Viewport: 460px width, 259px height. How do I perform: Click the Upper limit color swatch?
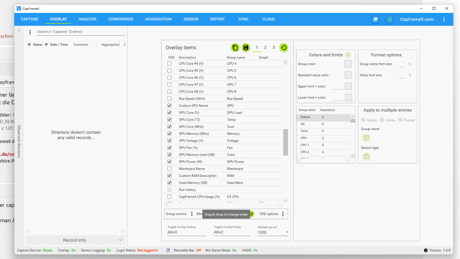[x=348, y=86]
